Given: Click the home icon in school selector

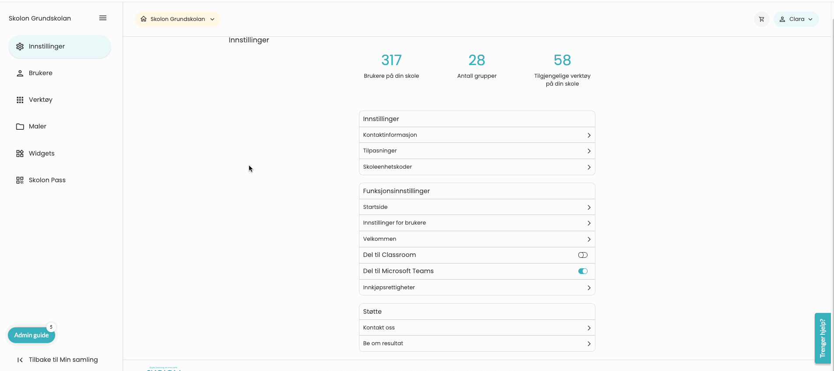Looking at the screenshot, I should 144,19.
